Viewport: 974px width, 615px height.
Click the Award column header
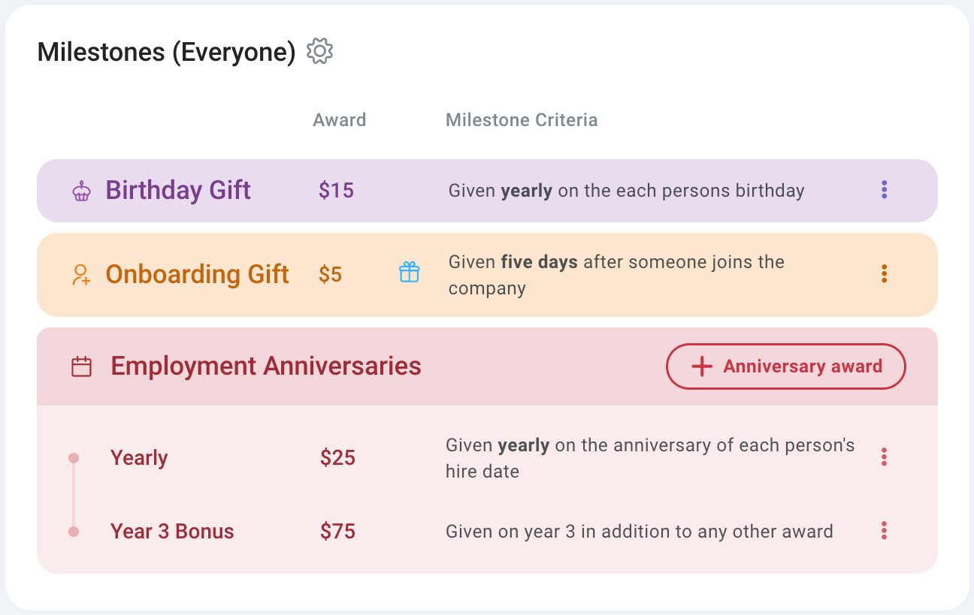[x=339, y=119]
